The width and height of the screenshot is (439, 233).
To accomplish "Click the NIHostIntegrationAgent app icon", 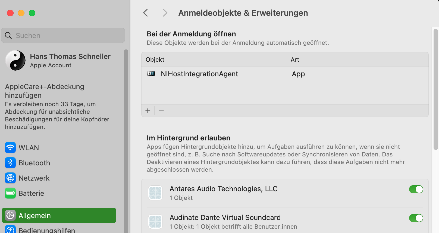I will coord(151,74).
